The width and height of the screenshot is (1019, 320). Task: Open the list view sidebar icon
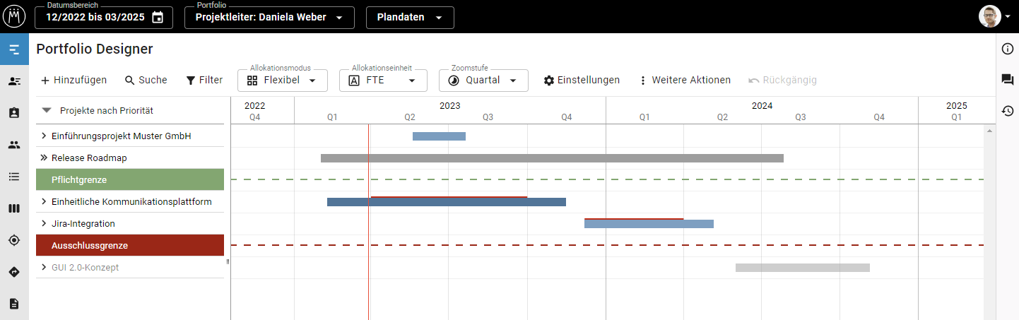pos(14,177)
